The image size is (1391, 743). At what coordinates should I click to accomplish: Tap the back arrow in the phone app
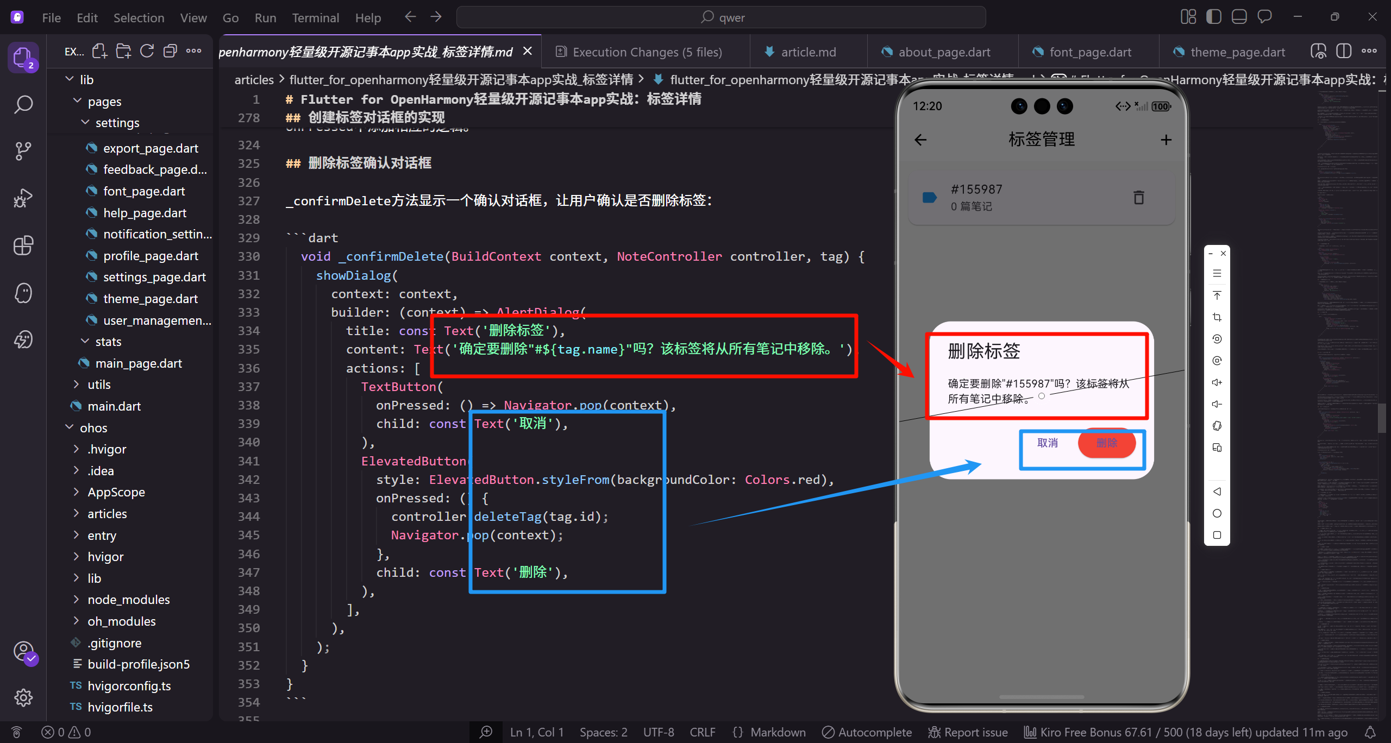pyautogui.click(x=920, y=140)
